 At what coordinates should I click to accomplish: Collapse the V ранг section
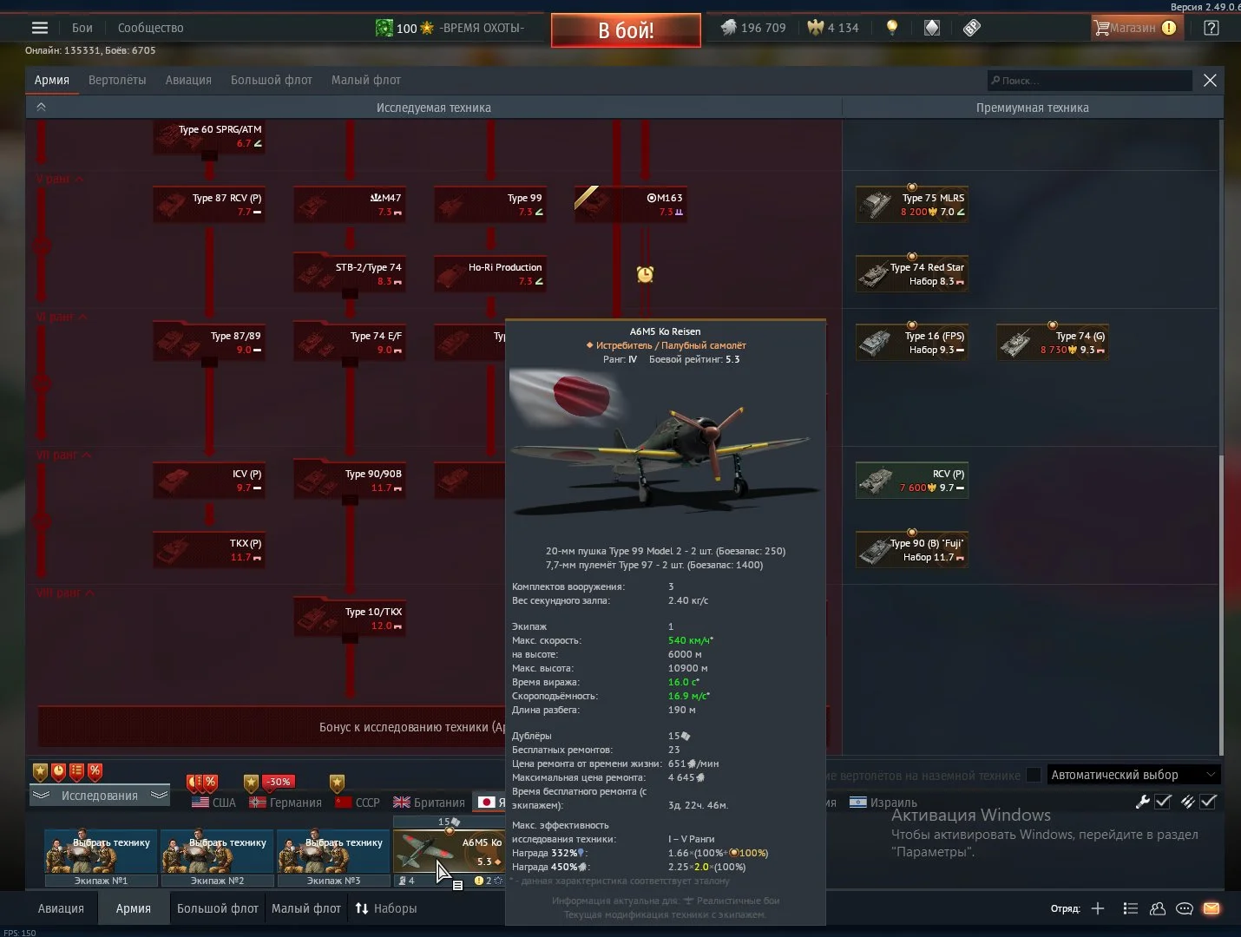(x=60, y=179)
